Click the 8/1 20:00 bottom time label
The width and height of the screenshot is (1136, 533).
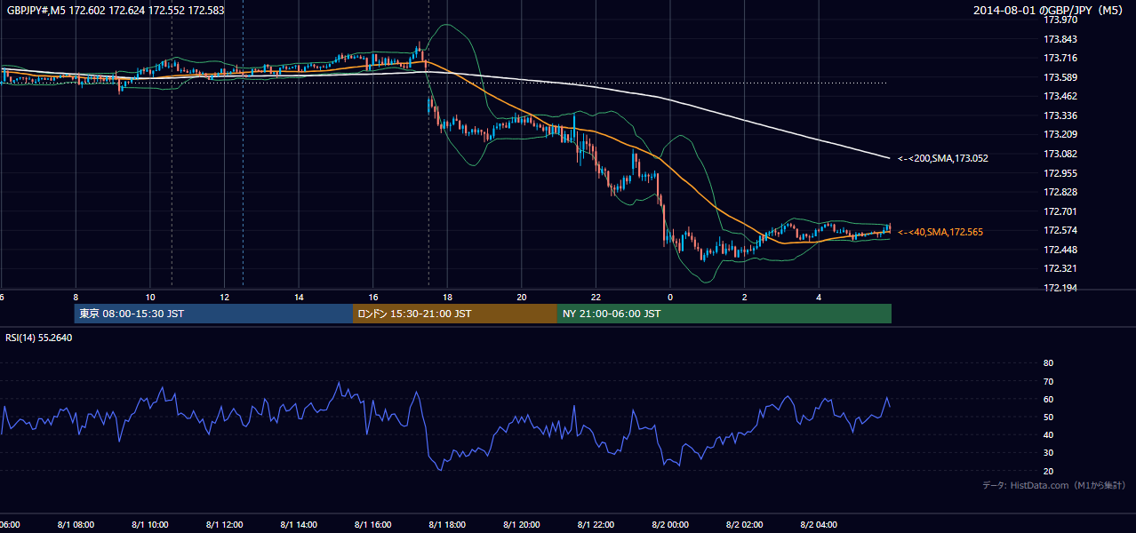pos(522,525)
